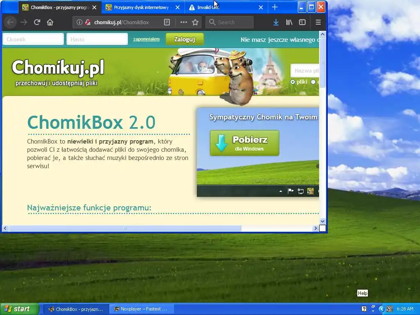Click the Pobierz dla Windows button

pyautogui.click(x=244, y=143)
